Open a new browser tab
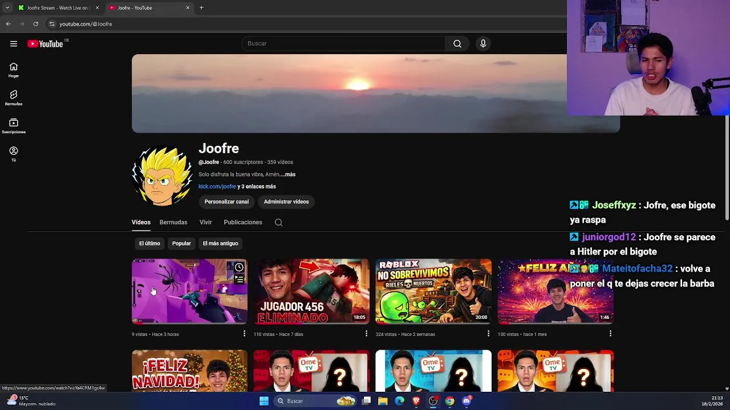This screenshot has width=730, height=410. click(201, 8)
